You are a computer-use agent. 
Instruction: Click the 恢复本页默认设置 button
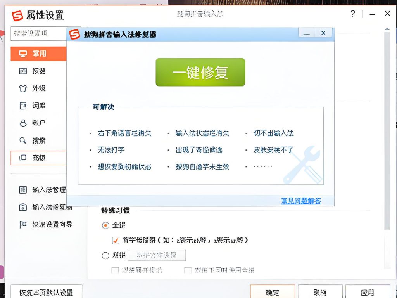46,291
